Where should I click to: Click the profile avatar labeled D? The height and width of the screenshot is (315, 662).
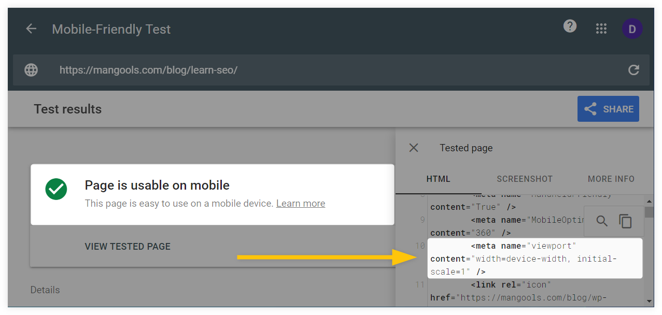pyautogui.click(x=632, y=28)
